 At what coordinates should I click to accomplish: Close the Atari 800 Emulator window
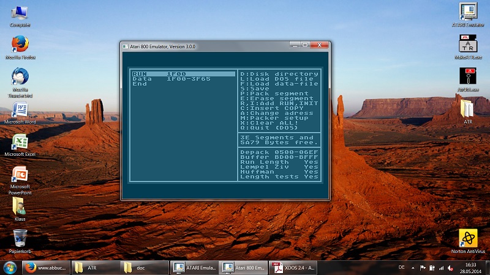pos(319,45)
